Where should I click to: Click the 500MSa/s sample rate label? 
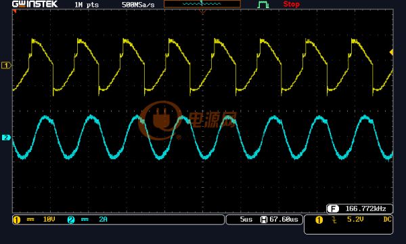pyautogui.click(x=138, y=5)
